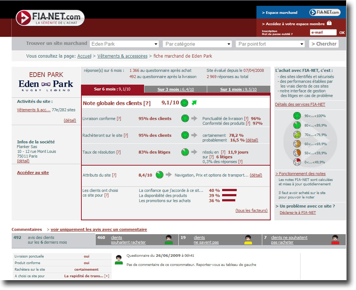The width and height of the screenshot is (356, 290).
Task: Click (détail) under Activités du site
Action: pos(70,120)
